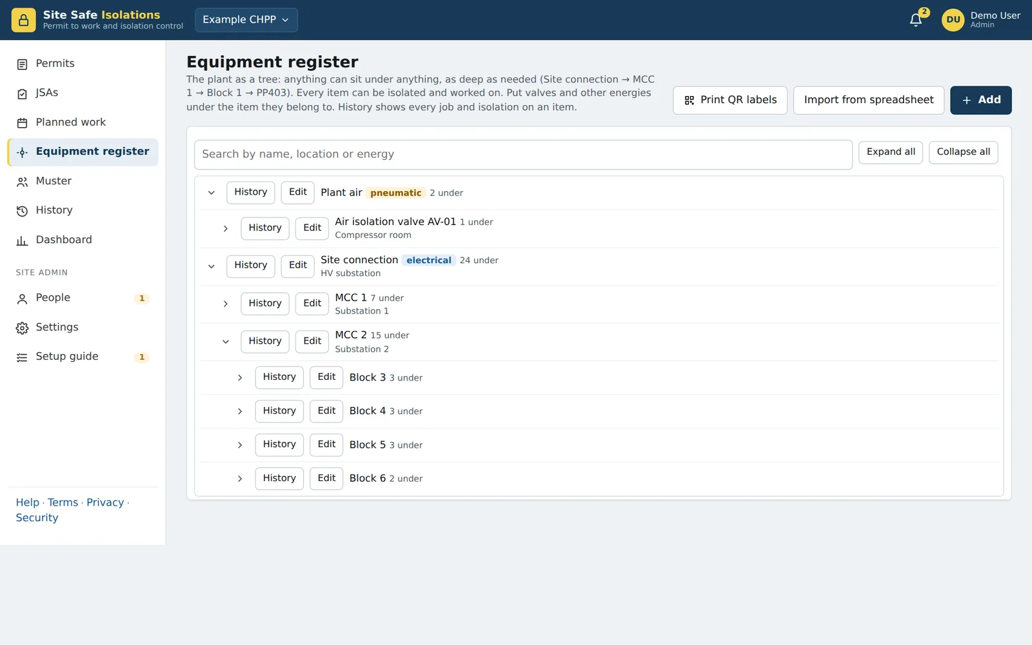Open the Muster page

pos(83,181)
